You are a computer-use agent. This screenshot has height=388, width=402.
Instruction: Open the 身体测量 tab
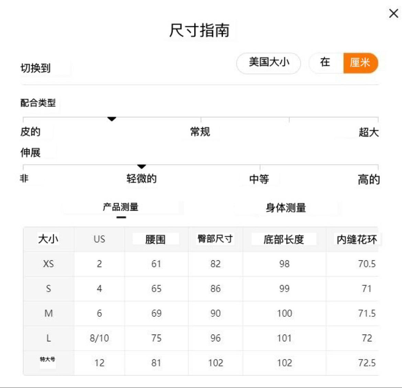pos(286,208)
